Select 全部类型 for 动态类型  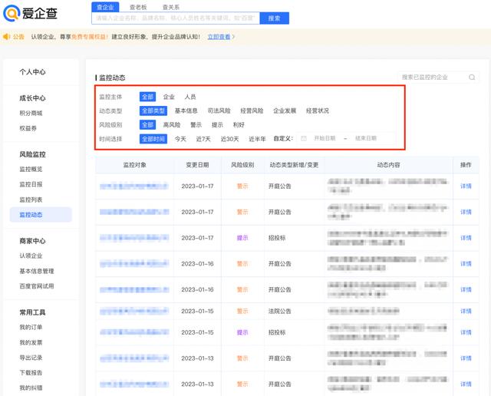point(153,111)
